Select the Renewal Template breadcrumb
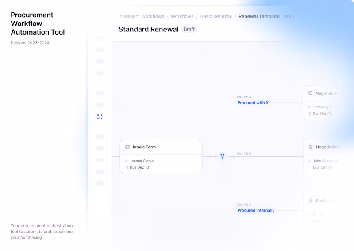 [x=259, y=16]
